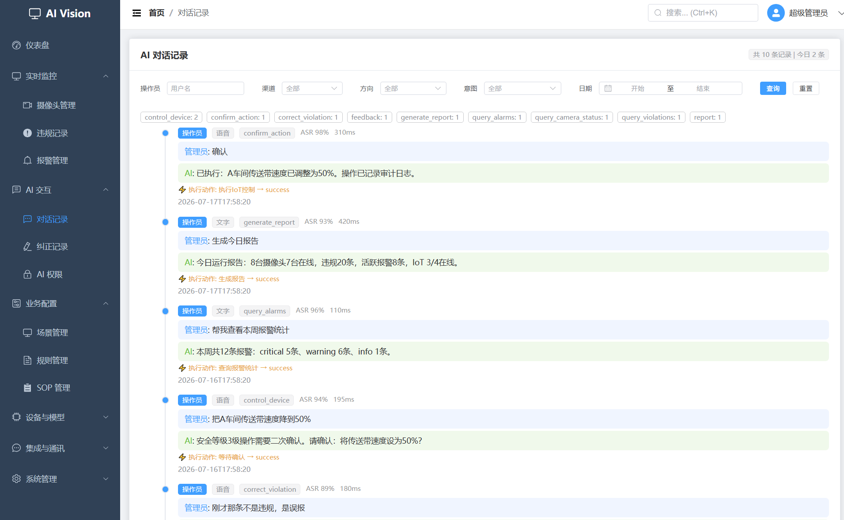Click the 摄像头管理 camera icon
Image resolution: width=844 pixels, height=520 pixels.
27,105
